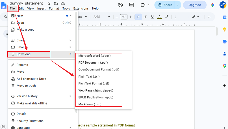Toggle bold formatting
Viewport: 228px width, 129px height.
click(x=138, y=17)
